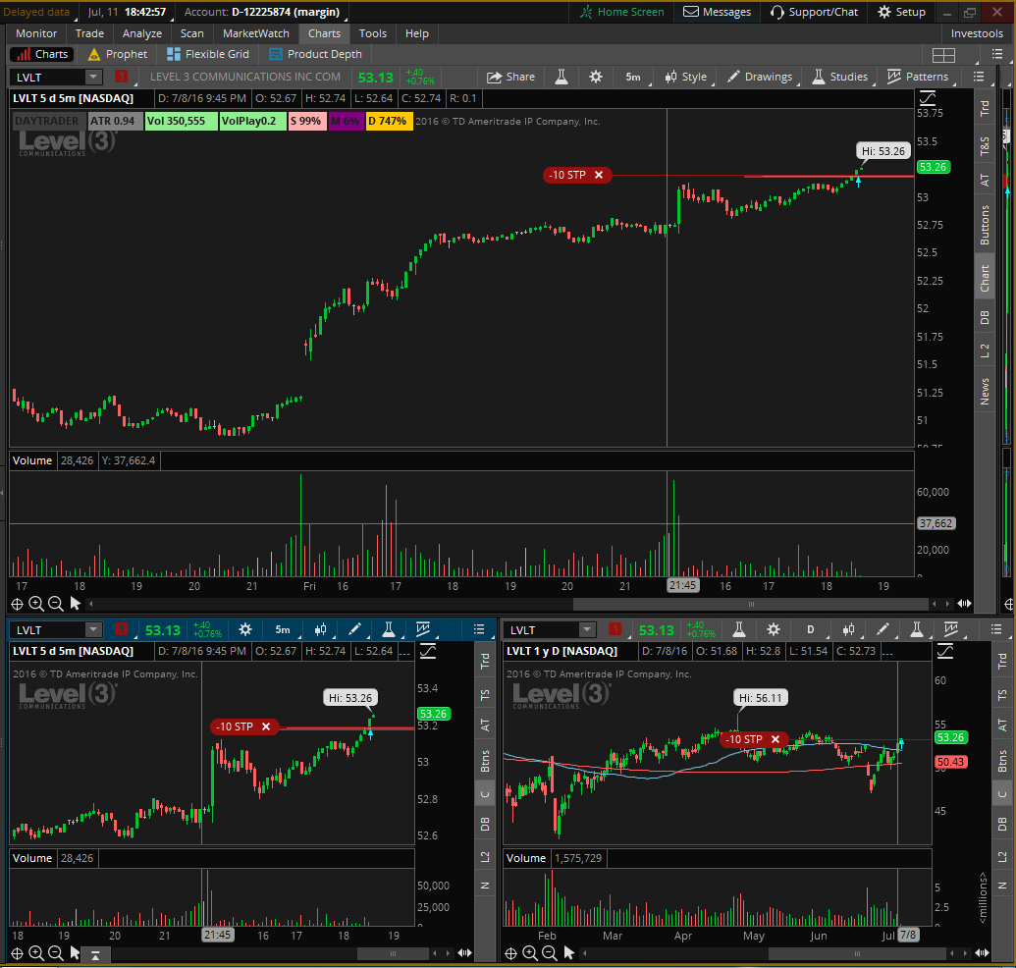Open settings gear in bottom-right chart toolbar
Viewport: 1016px width, 968px height.
point(773,629)
